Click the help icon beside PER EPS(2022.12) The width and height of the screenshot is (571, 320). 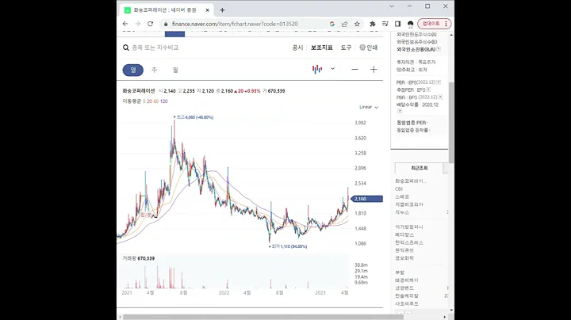point(439,82)
